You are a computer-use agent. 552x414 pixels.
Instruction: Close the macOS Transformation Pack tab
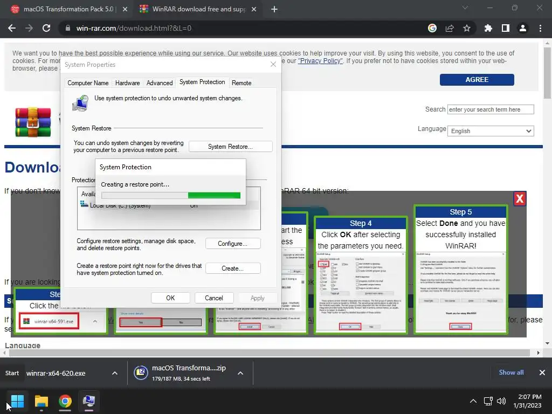(x=125, y=9)
